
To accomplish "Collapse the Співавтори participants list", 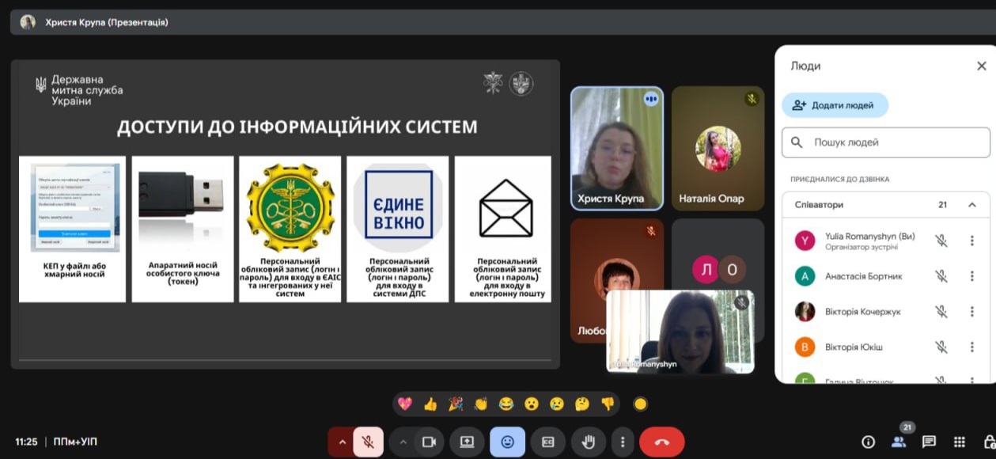I will point(971,204).
